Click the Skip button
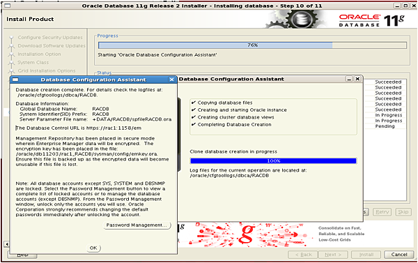Image resolution: width=418 pixels, height=263 pixels. tap(403, 212)
